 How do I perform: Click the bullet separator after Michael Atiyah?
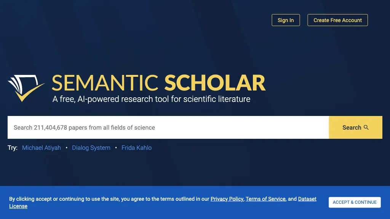click(x=67, y=148)
